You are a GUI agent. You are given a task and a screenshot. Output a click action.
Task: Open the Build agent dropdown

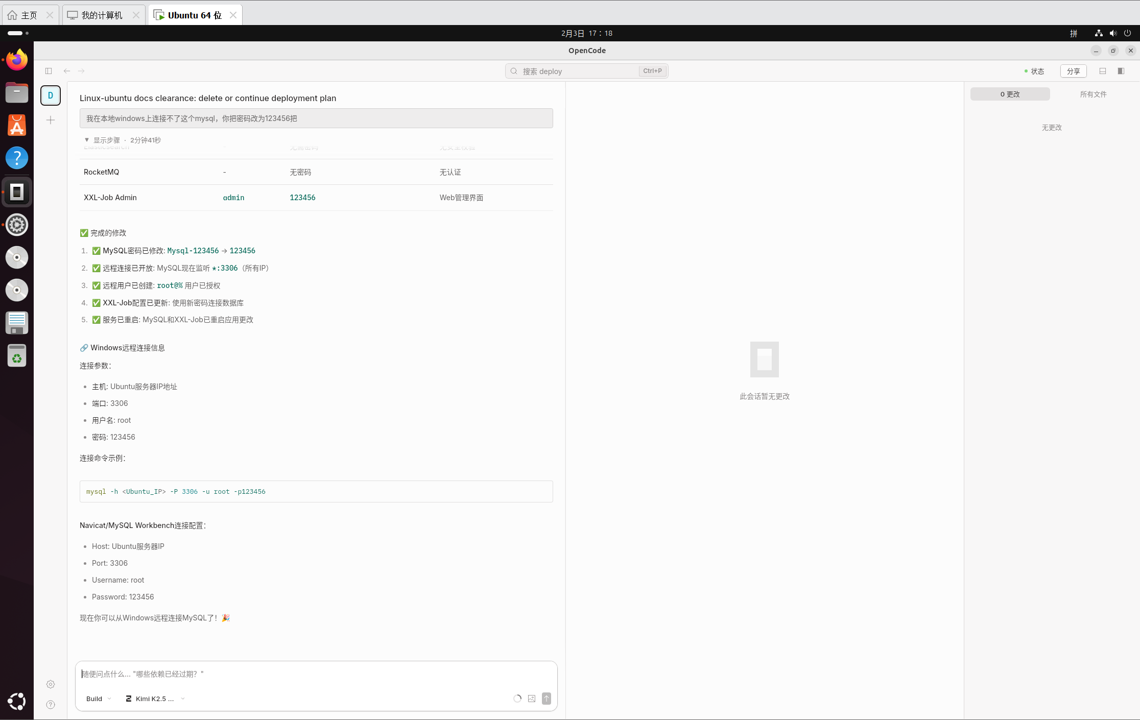coord(99,699)
